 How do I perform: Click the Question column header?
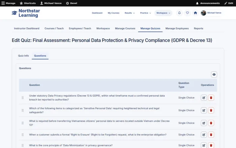click(34, 85)
